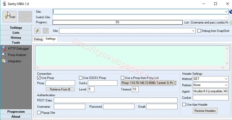Click the main Abort button
Screen dimensions: 232x120
coord(25,17)
